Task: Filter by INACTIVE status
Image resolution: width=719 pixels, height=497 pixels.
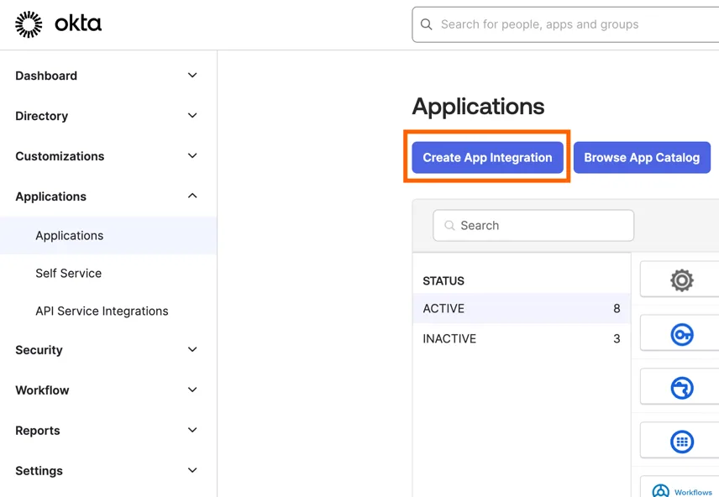Action: tap(522, 339)
